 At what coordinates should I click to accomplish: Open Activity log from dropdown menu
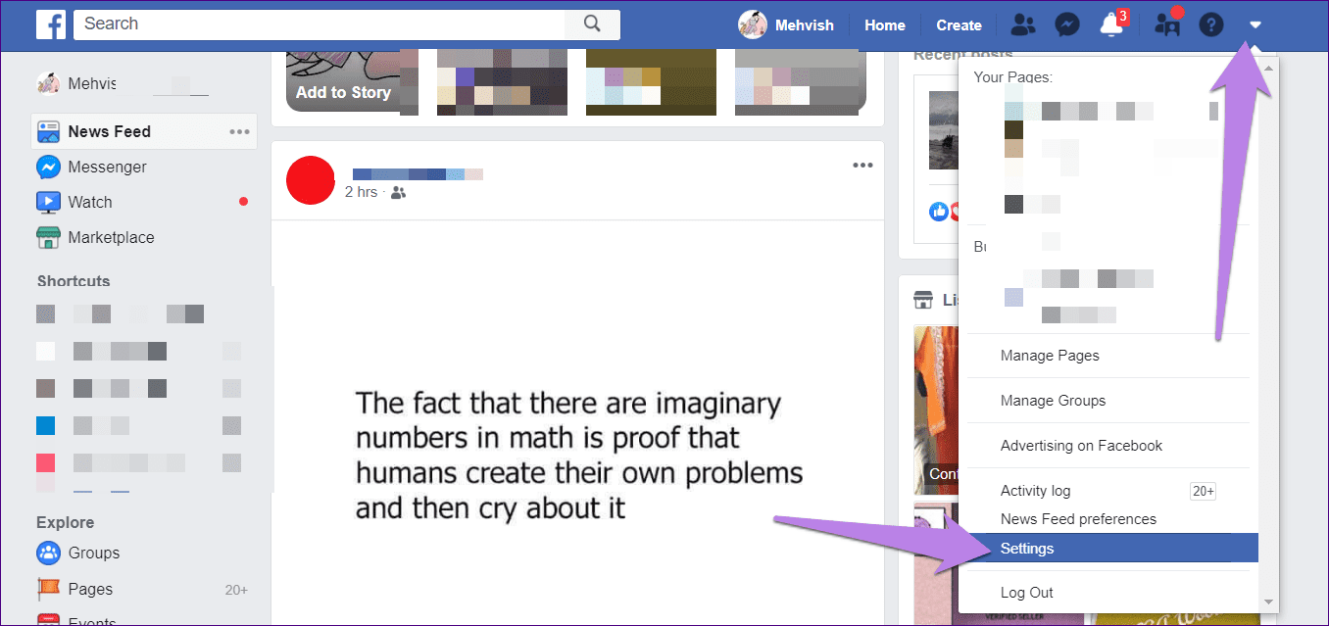tap(1035, 491)
